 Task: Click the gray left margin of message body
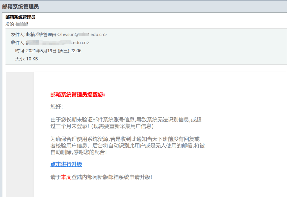(20, 133)
